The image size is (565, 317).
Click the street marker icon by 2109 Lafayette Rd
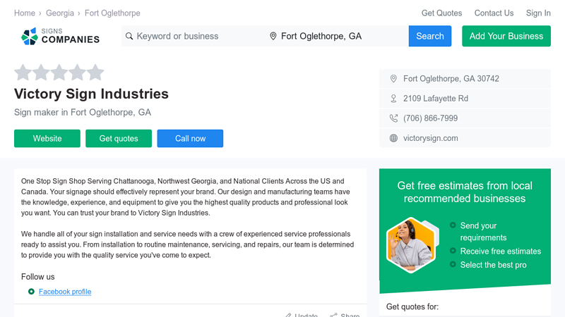[393, 99]
